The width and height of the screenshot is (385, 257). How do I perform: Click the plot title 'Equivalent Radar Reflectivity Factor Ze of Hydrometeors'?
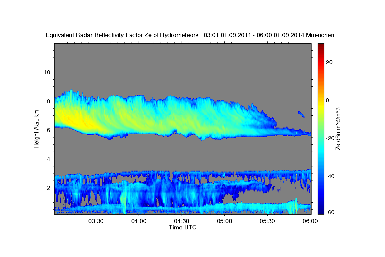[122, 35]
